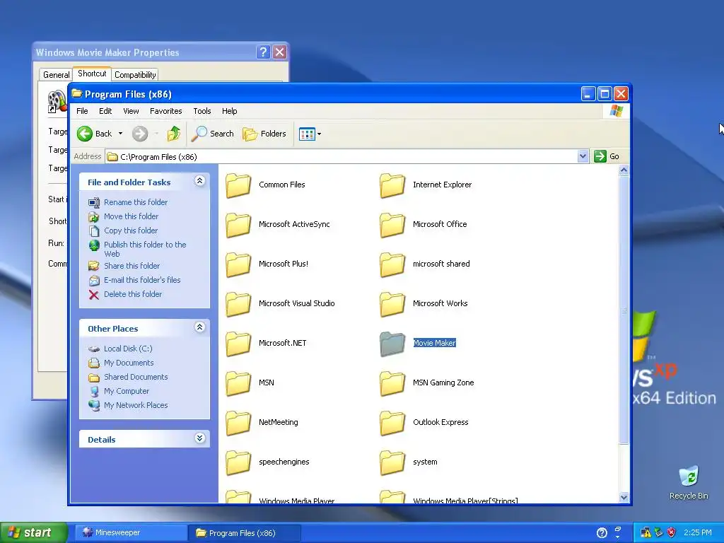Click Delete this folder link

coord(133,295)
